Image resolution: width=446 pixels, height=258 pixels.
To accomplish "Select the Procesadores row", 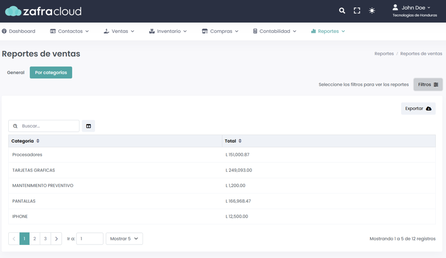I will [x=222, y=155].
